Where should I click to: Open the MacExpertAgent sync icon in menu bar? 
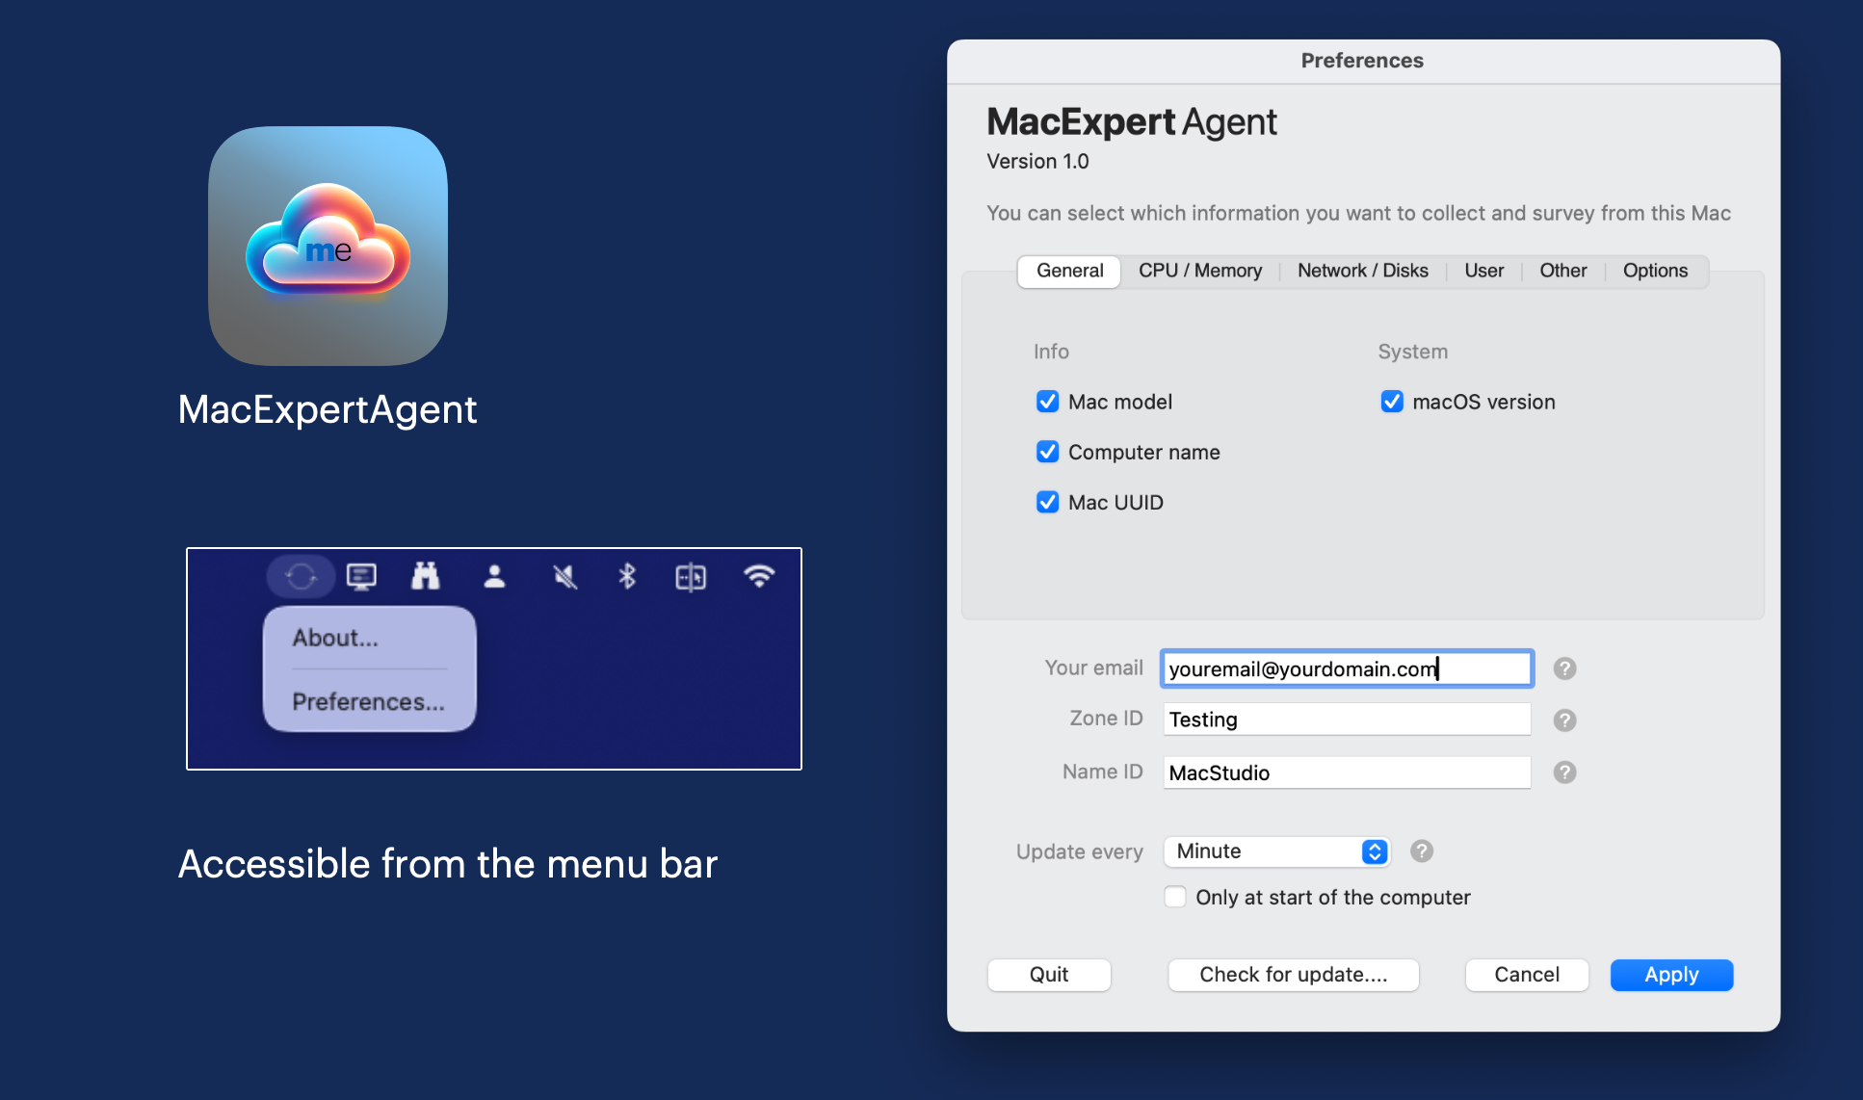tap(301, 576)
